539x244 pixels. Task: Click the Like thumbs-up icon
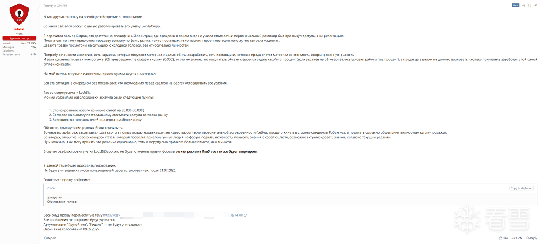pos(500,238)
